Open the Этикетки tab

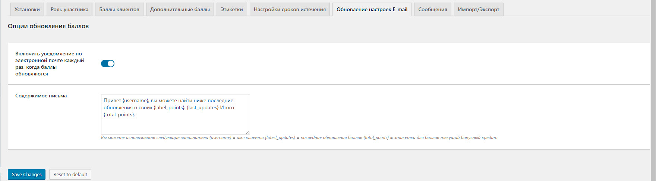coord(231,9)
